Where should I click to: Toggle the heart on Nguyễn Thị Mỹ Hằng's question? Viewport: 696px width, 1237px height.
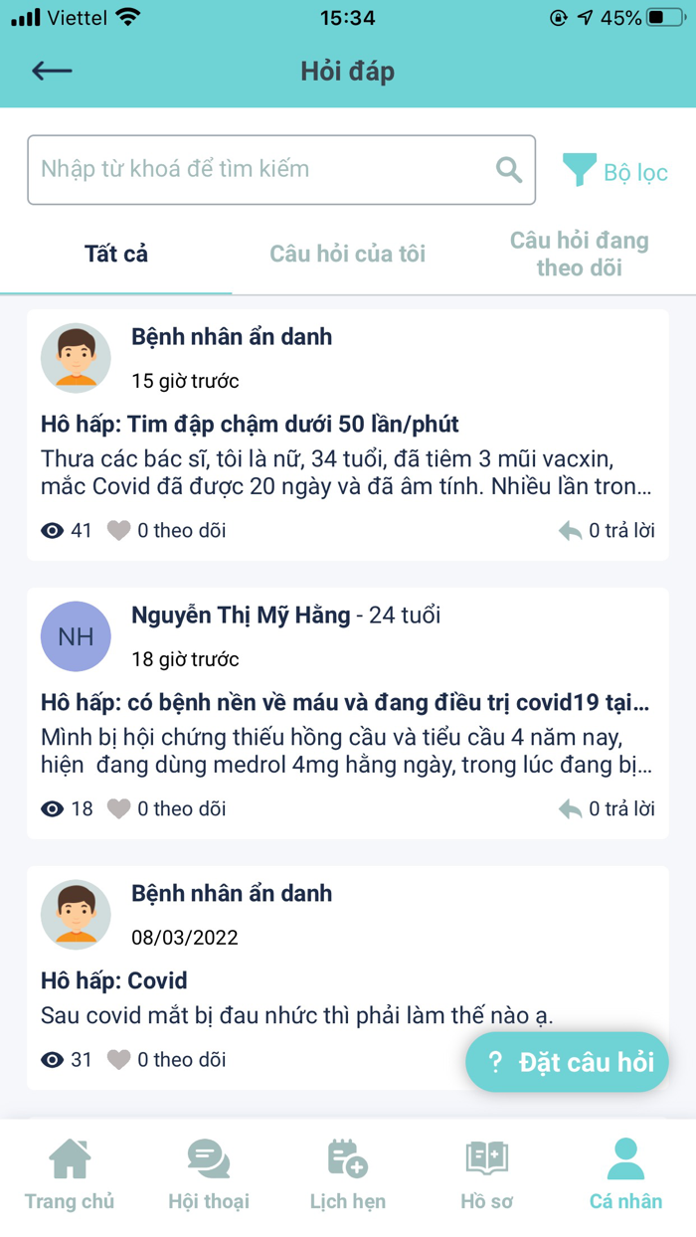pyautogui.click(x=118, y=807)
